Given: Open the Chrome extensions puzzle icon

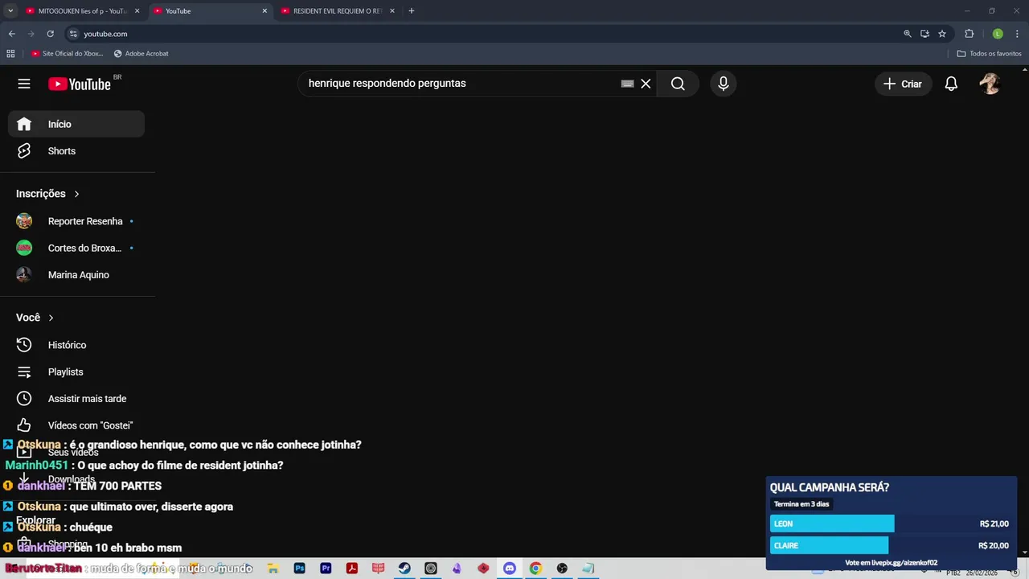Looking at the screenshot, I should pyautogui.click(x=969, y=34).
